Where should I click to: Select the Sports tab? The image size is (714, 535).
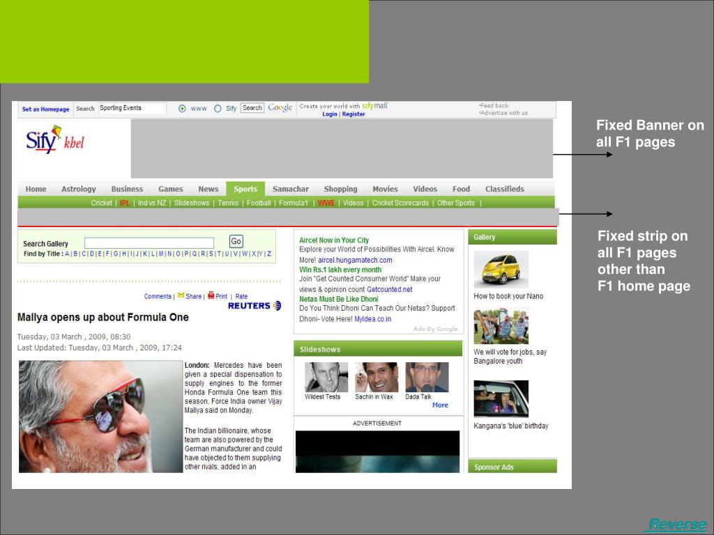tap(245, 189)
